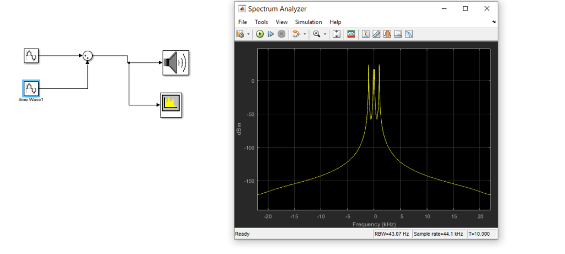Open the Tools menu
This screenshot has width=565, height=254.
(x=261, y=22)
